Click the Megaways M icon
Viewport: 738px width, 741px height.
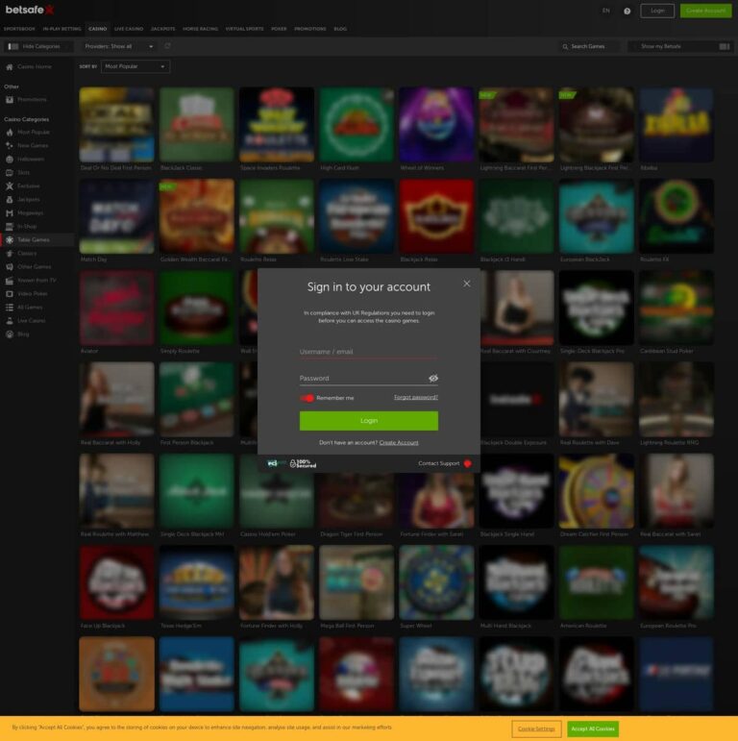point(9,213)
